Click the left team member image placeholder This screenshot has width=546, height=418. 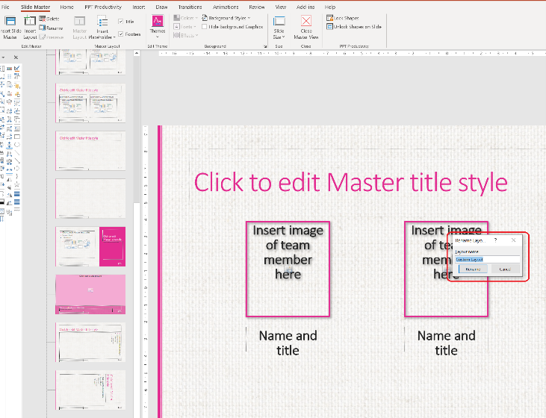(x=288, y=269)
